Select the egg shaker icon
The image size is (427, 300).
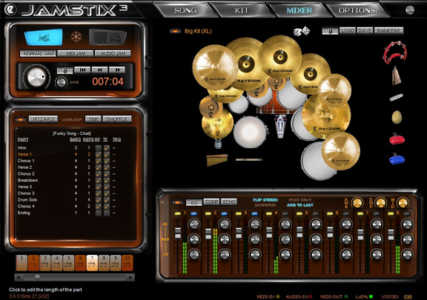coord(397,117)
